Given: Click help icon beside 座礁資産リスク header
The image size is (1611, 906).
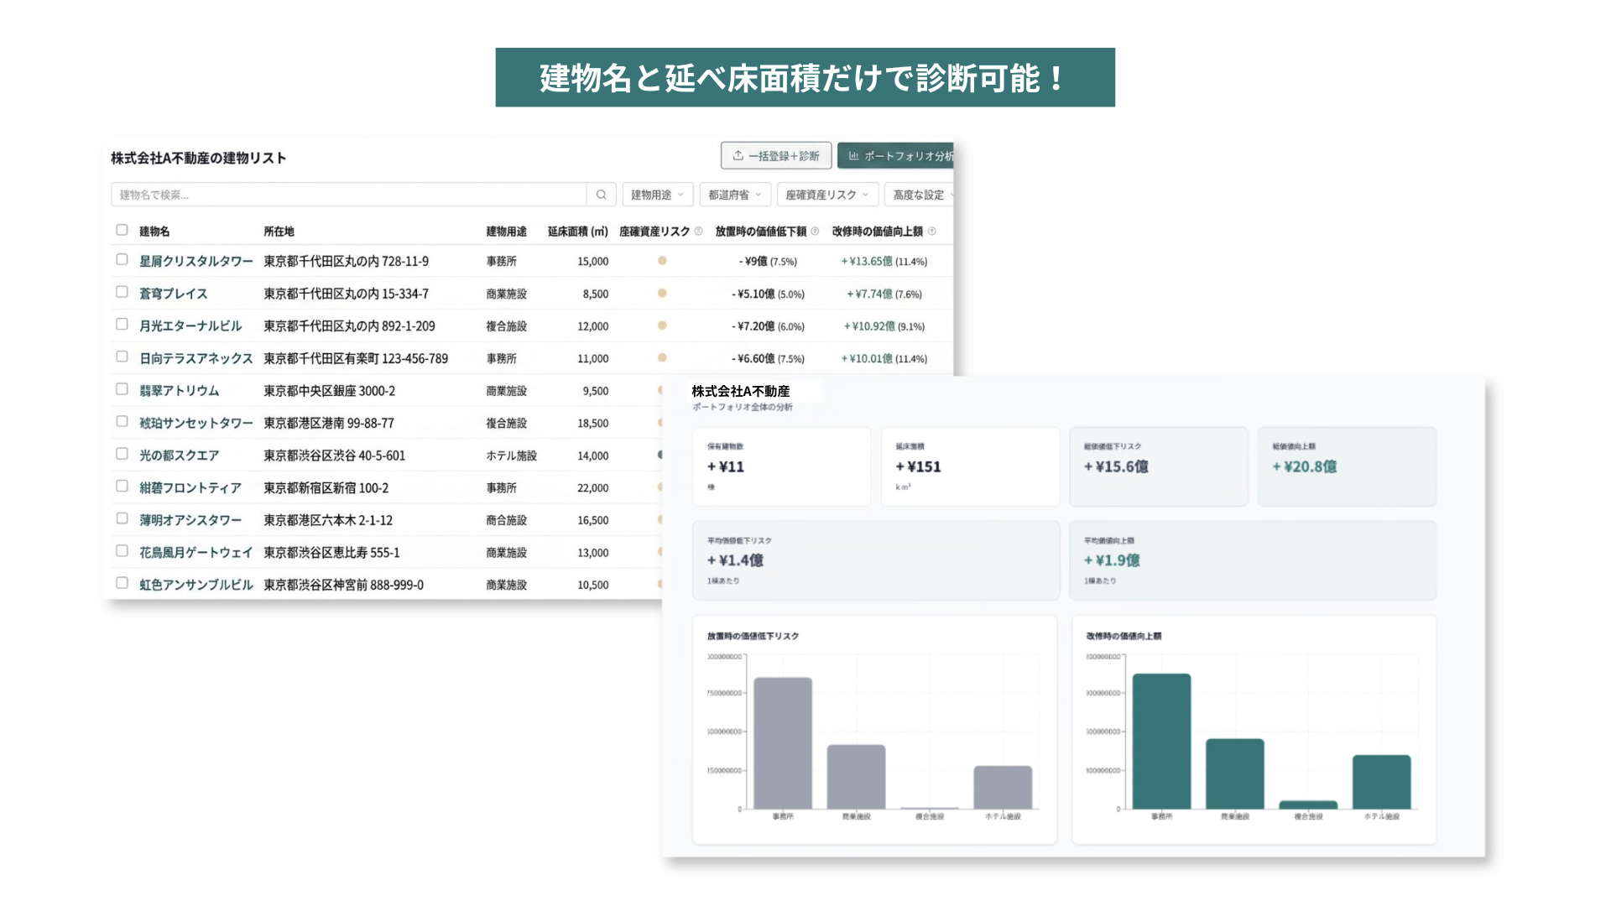Looking at the screenshot, I should (x=698, y=232).
